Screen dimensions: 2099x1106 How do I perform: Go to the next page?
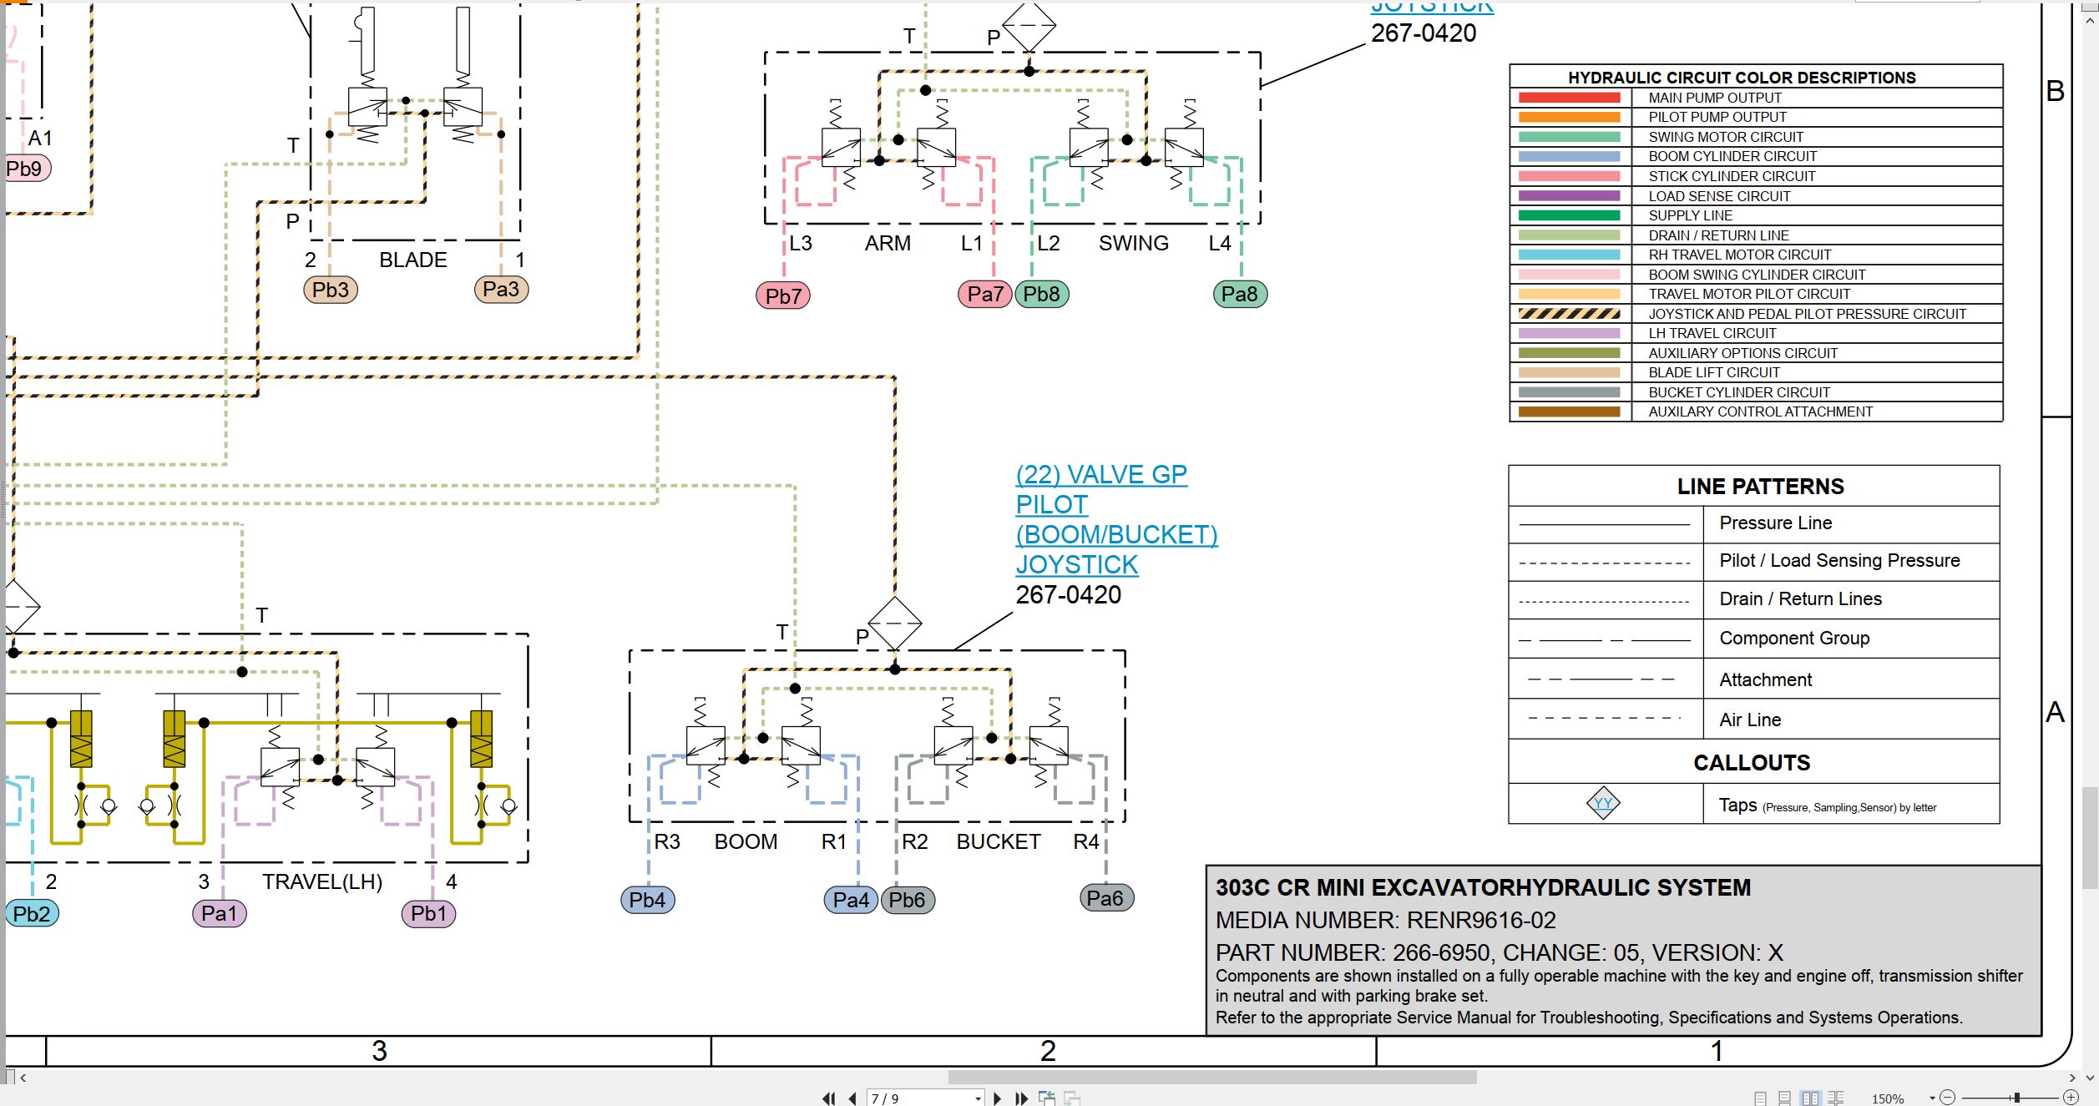point(997,1098)
